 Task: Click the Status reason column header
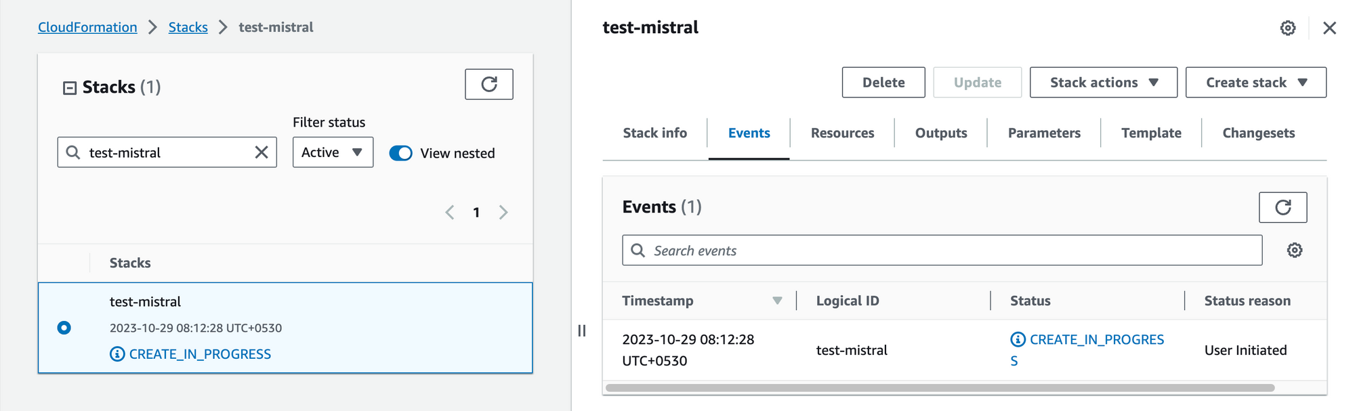coord(1247,301)
